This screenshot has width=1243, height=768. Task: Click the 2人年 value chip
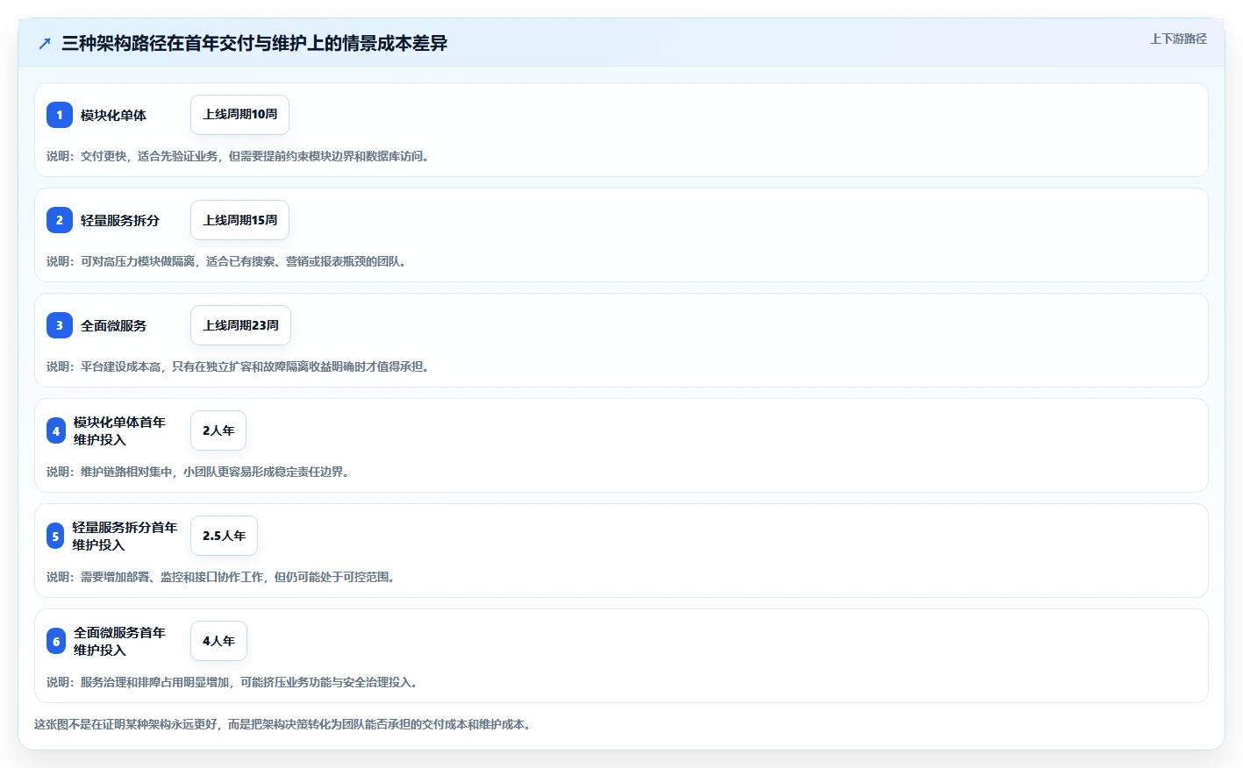(x=218, y=430)
